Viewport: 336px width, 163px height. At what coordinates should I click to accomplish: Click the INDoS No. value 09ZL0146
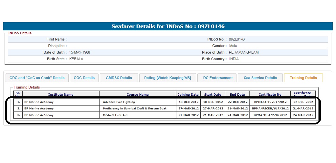pyautogui.click(x=237, y=39)
